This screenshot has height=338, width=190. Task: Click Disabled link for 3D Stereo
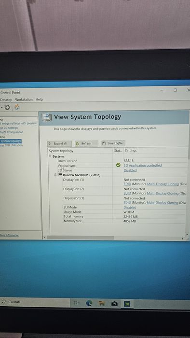coord(130,170)
